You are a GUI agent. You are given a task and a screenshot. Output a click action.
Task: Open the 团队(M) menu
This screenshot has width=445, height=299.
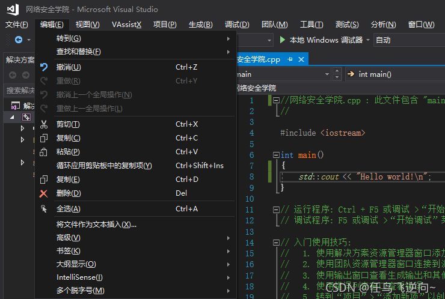pyautogui.click(x=274, y=25)
